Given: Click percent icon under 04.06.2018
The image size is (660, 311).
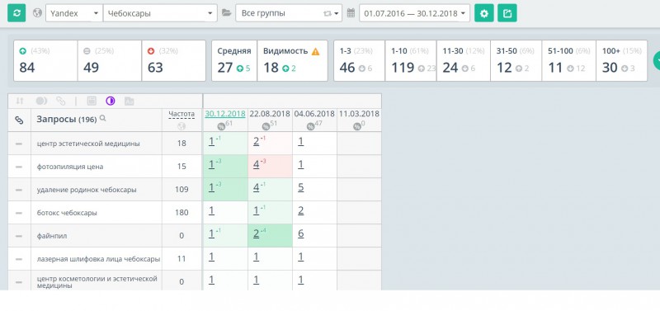Looking at the screenshot, I should point(310,127).
